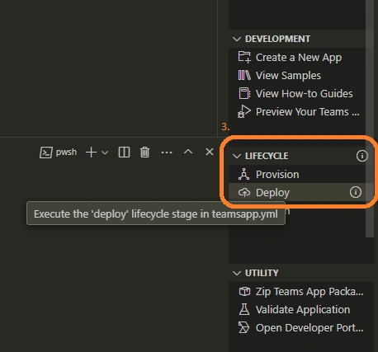Collapse the UTILITY section
This screenshot has width=378, height=352.
click(x=237, y=273)
